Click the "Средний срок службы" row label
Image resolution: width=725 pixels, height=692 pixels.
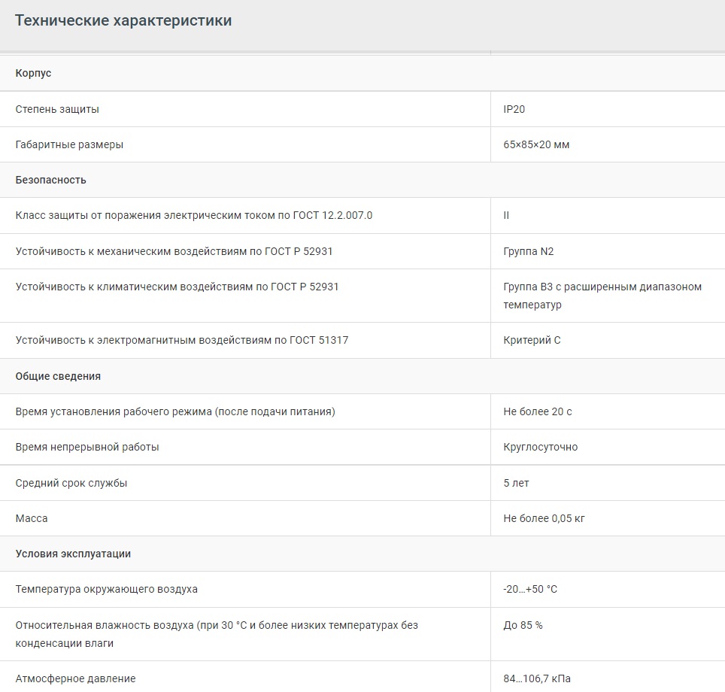(x=71, y=483)
